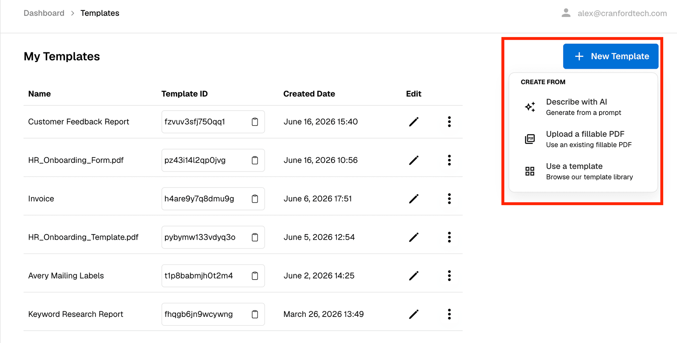Select HR_Onboarding_Template.pdf name

(83, 237)
